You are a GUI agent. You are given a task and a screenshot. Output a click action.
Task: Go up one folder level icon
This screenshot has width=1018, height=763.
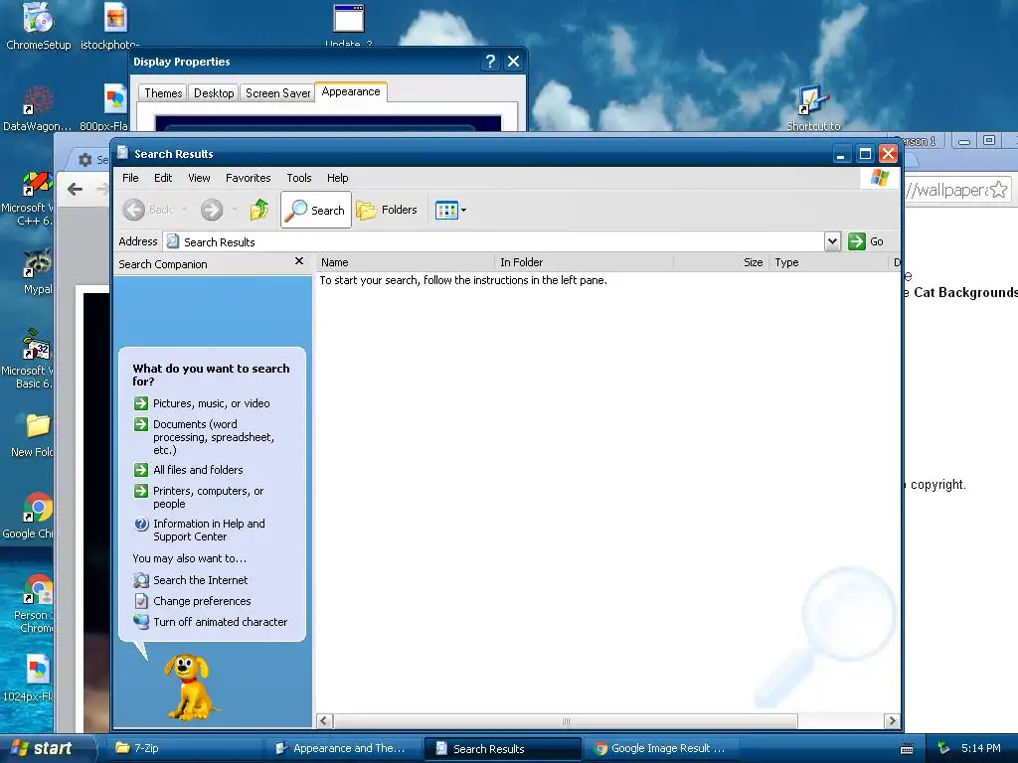259,210
